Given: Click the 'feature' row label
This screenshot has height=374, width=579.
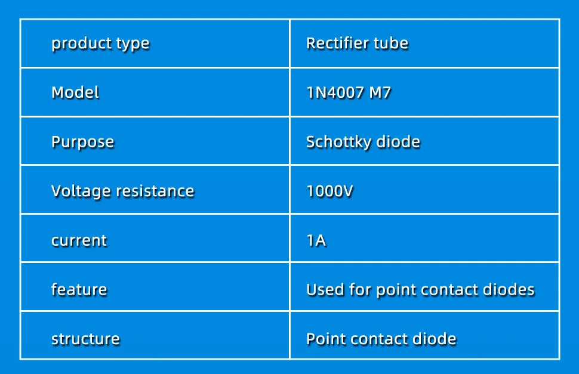Looking at the screenshot, I should click(x=79, y=290).
